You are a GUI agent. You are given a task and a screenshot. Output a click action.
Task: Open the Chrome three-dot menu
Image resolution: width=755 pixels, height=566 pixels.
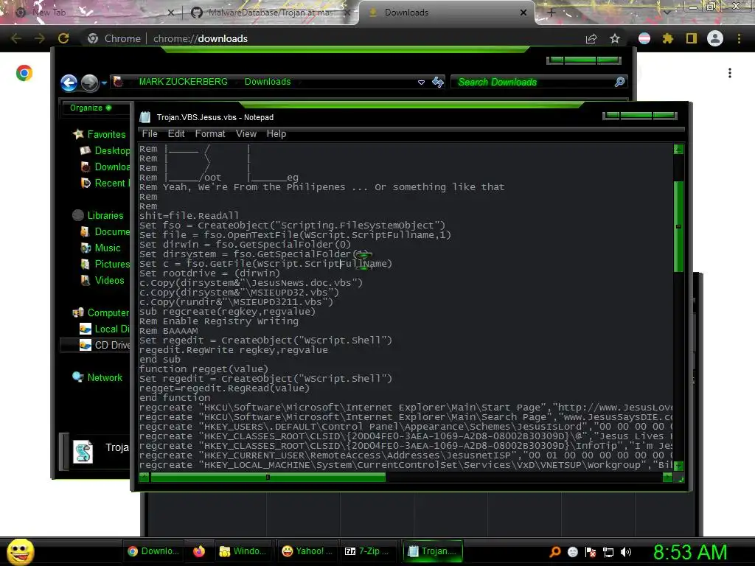point(739,38)
